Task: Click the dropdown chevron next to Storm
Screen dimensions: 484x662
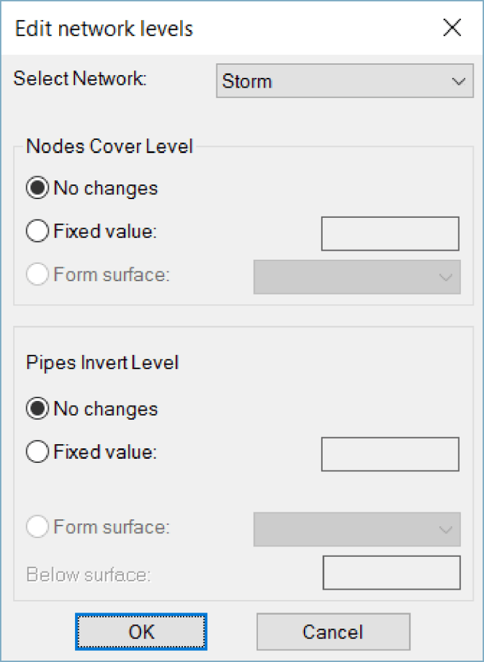Action: (458, 81)
